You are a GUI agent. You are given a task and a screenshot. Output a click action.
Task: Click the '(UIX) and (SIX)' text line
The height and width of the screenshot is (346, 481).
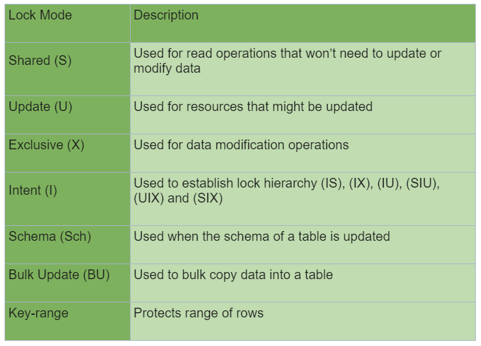178,198
